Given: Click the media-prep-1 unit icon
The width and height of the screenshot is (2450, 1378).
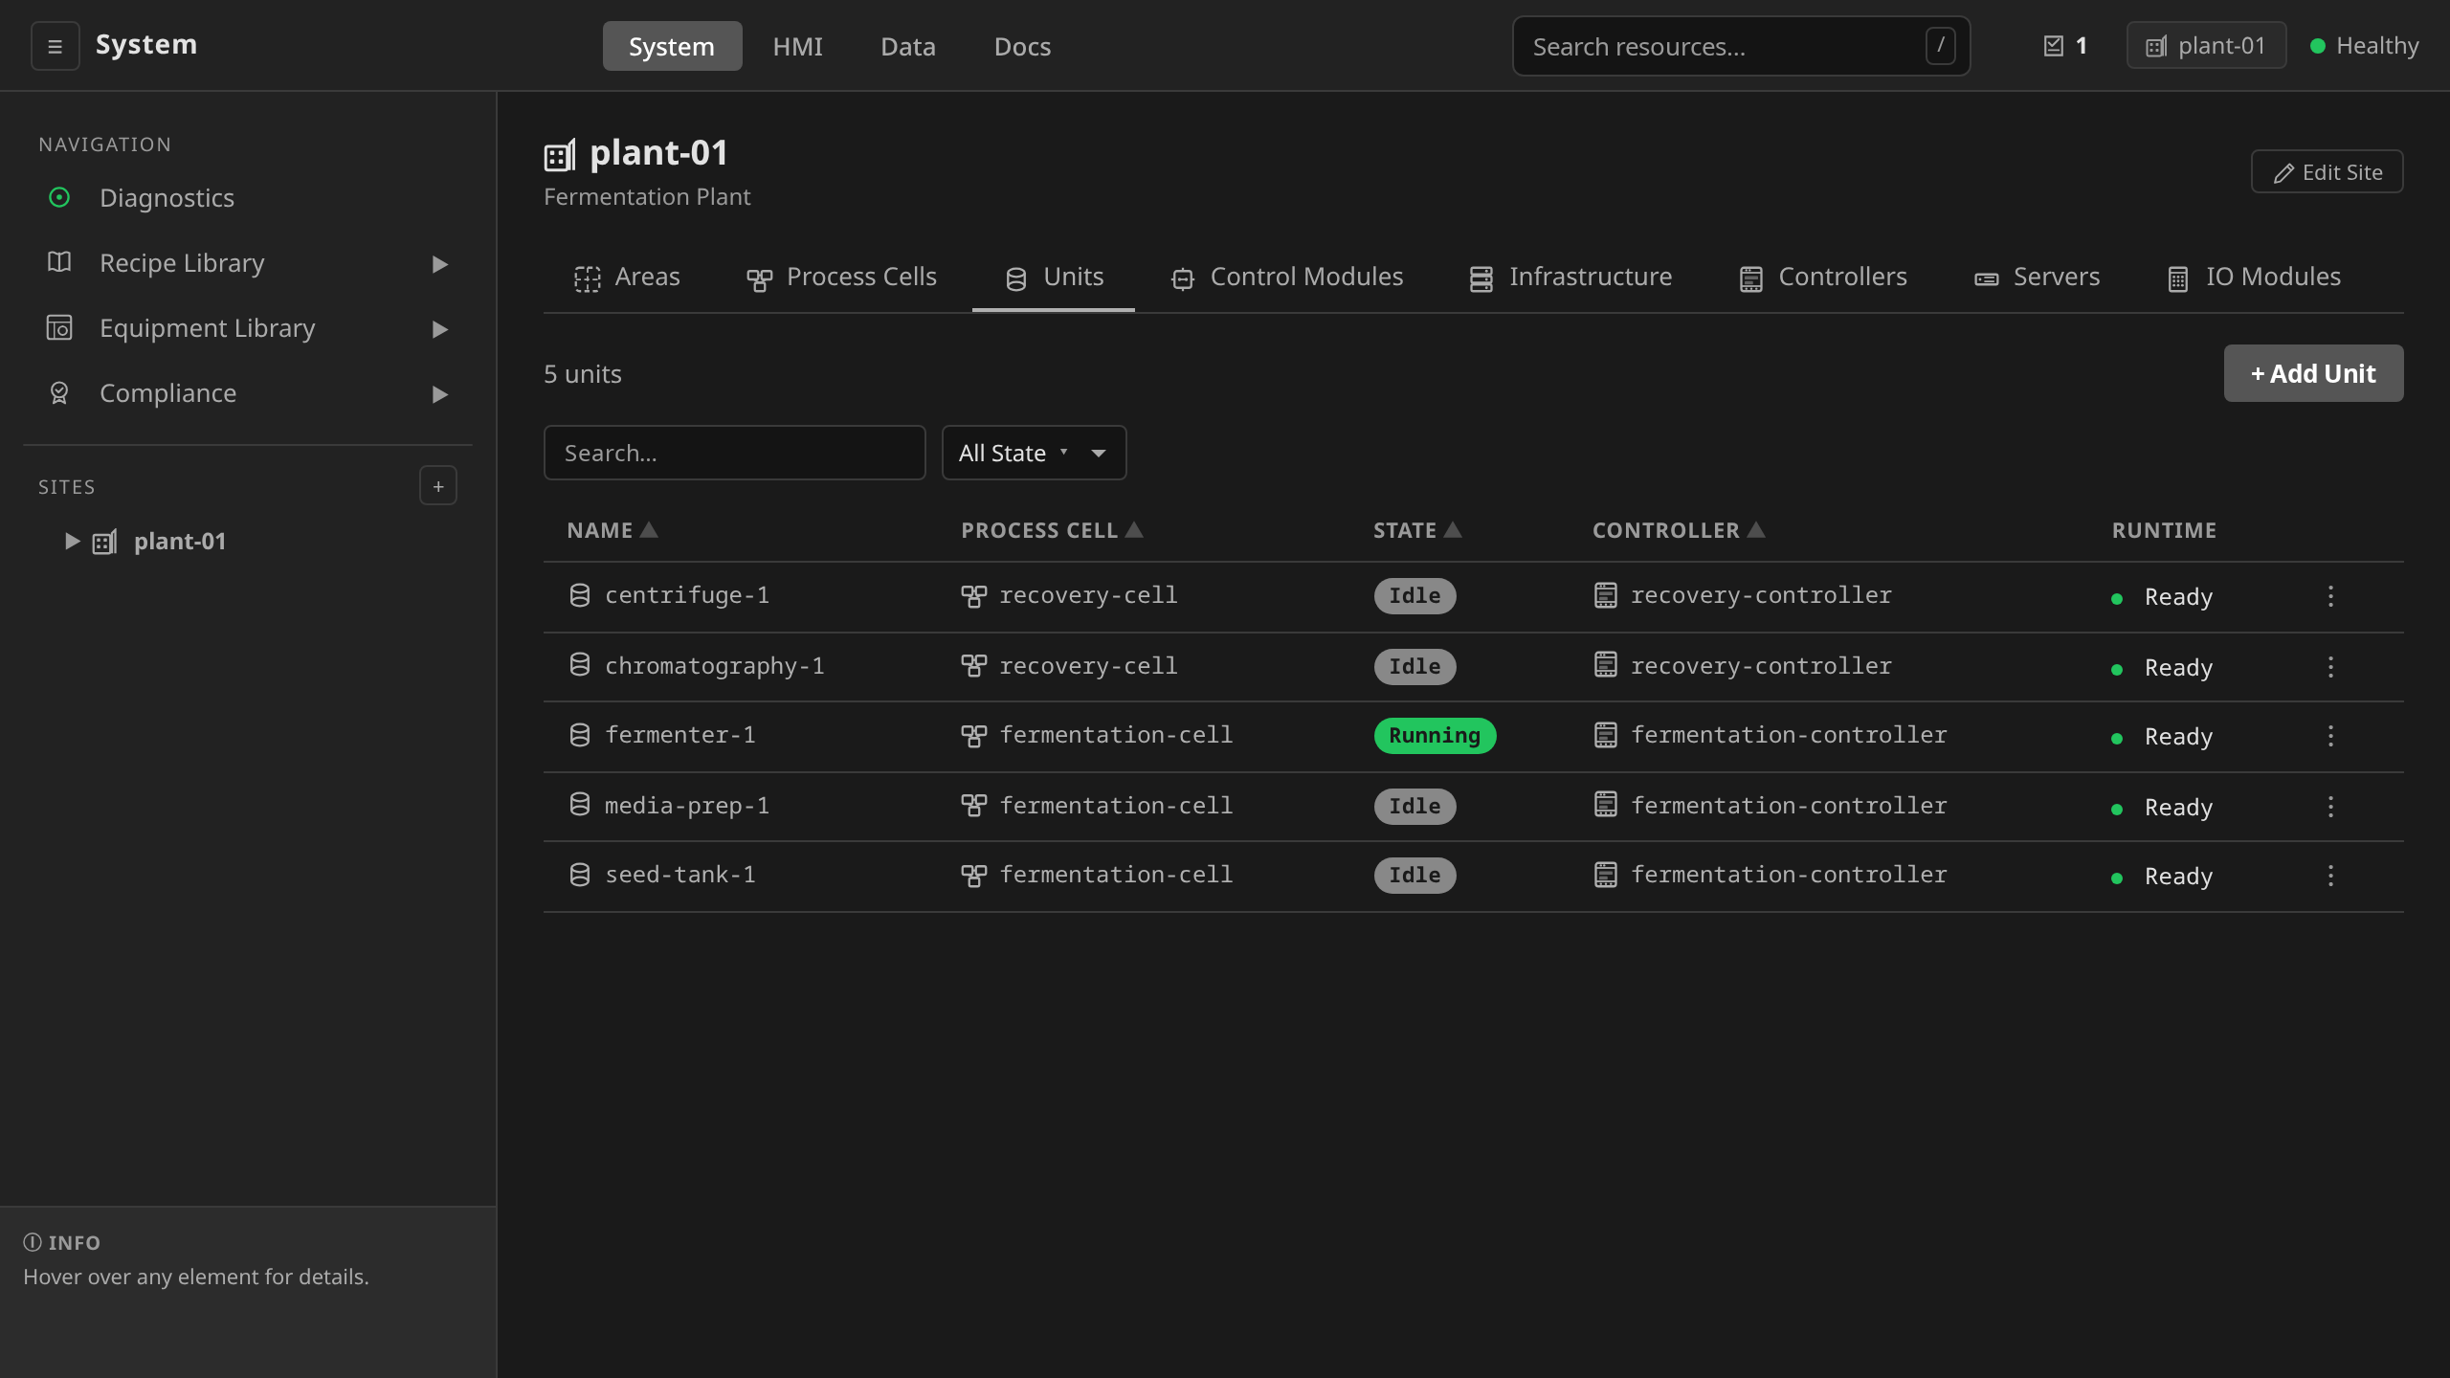Looking at the screenshot, I should click(x=580, y=804).
